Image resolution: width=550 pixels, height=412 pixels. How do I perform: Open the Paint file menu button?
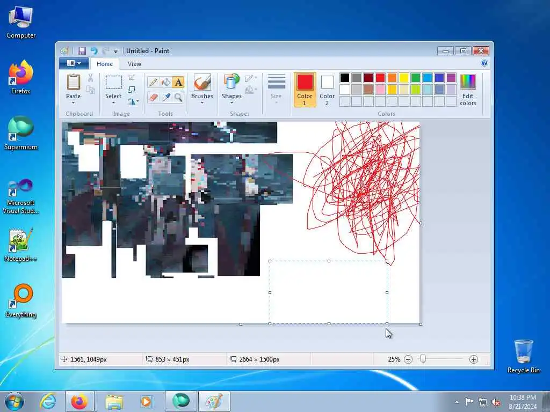click(x=74, y=63)
